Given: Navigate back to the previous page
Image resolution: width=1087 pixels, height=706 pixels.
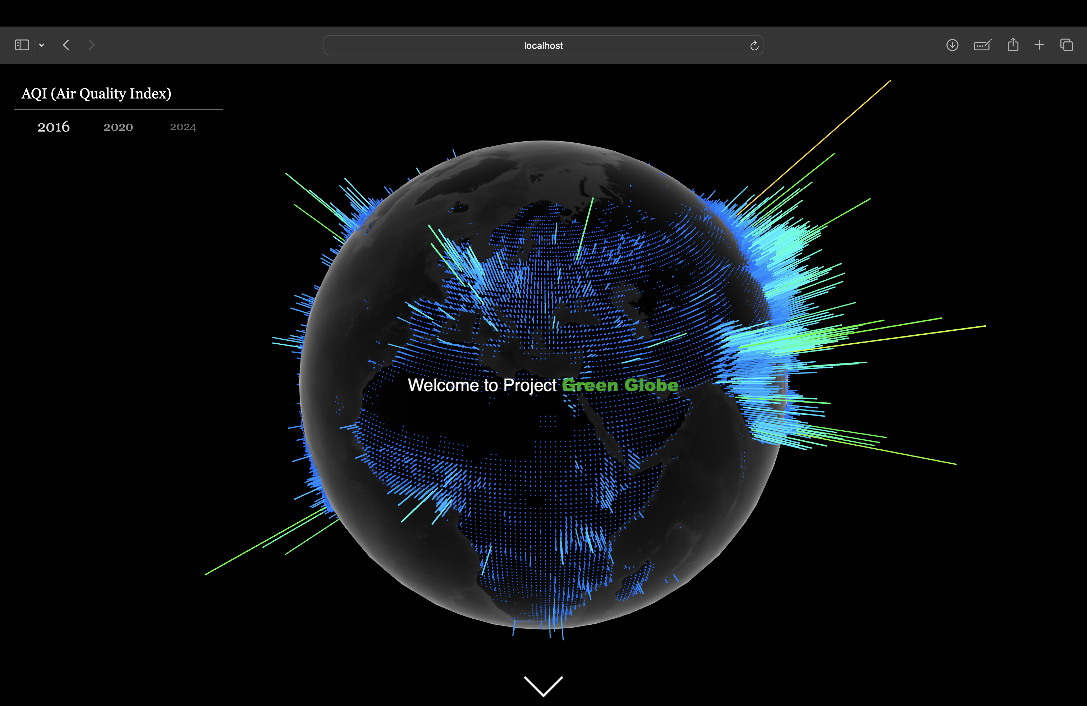Looking at the screenshot, I should 66,45.
